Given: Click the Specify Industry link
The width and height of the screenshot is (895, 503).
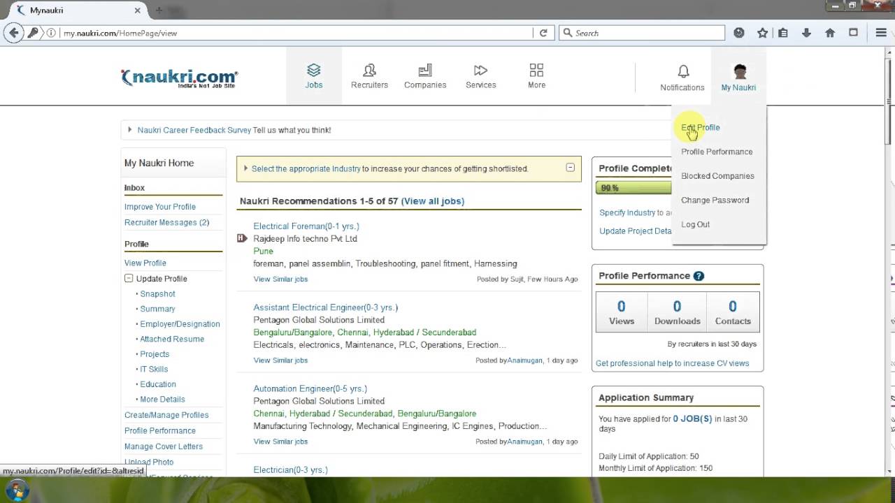Looking at the screenshot, I should pos(627,212).
